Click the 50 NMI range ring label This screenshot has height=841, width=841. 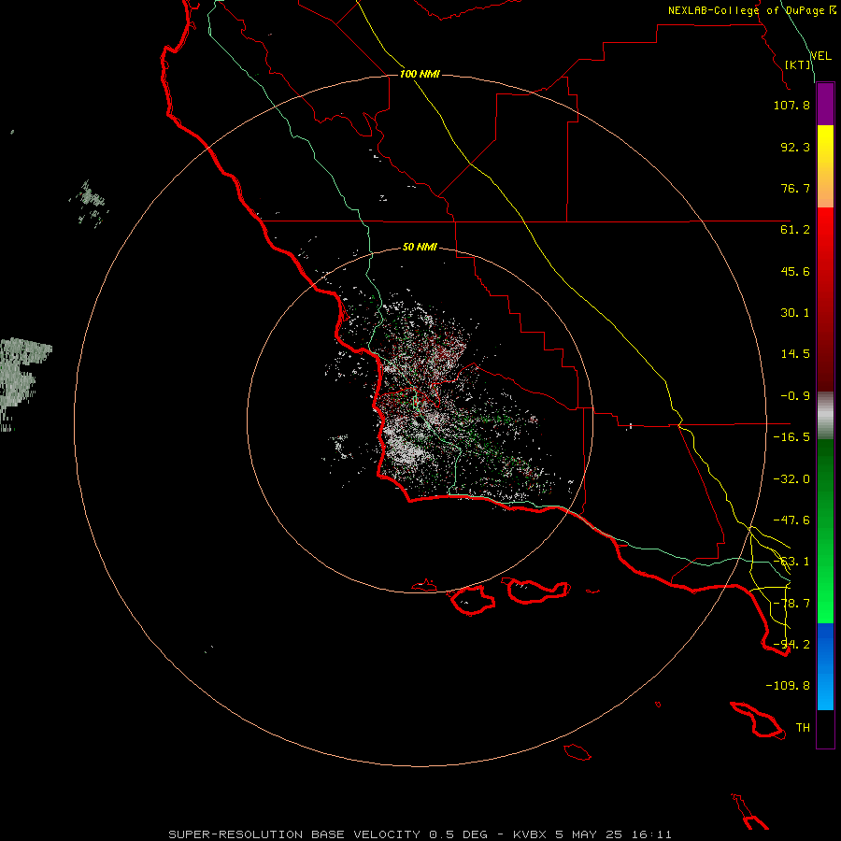pyautogui.click(x=420, y=247)
